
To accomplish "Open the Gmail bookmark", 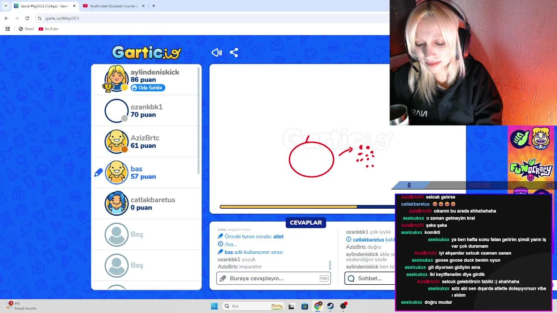I will (x=26, y=29).
